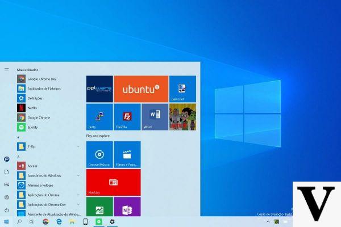The width and height of the screenshot is (341, 227).
Task: Open Definições in the app list
Action: tap(48, 98)
